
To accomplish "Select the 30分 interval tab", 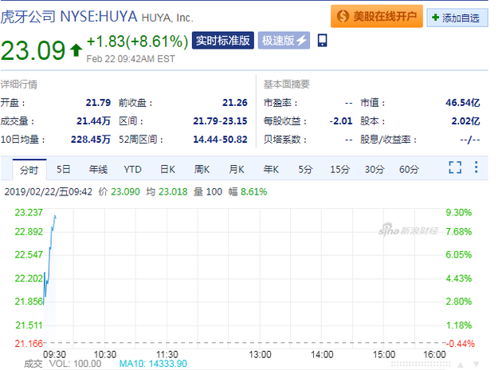I will pyautogui.click(x=375, y=169).
